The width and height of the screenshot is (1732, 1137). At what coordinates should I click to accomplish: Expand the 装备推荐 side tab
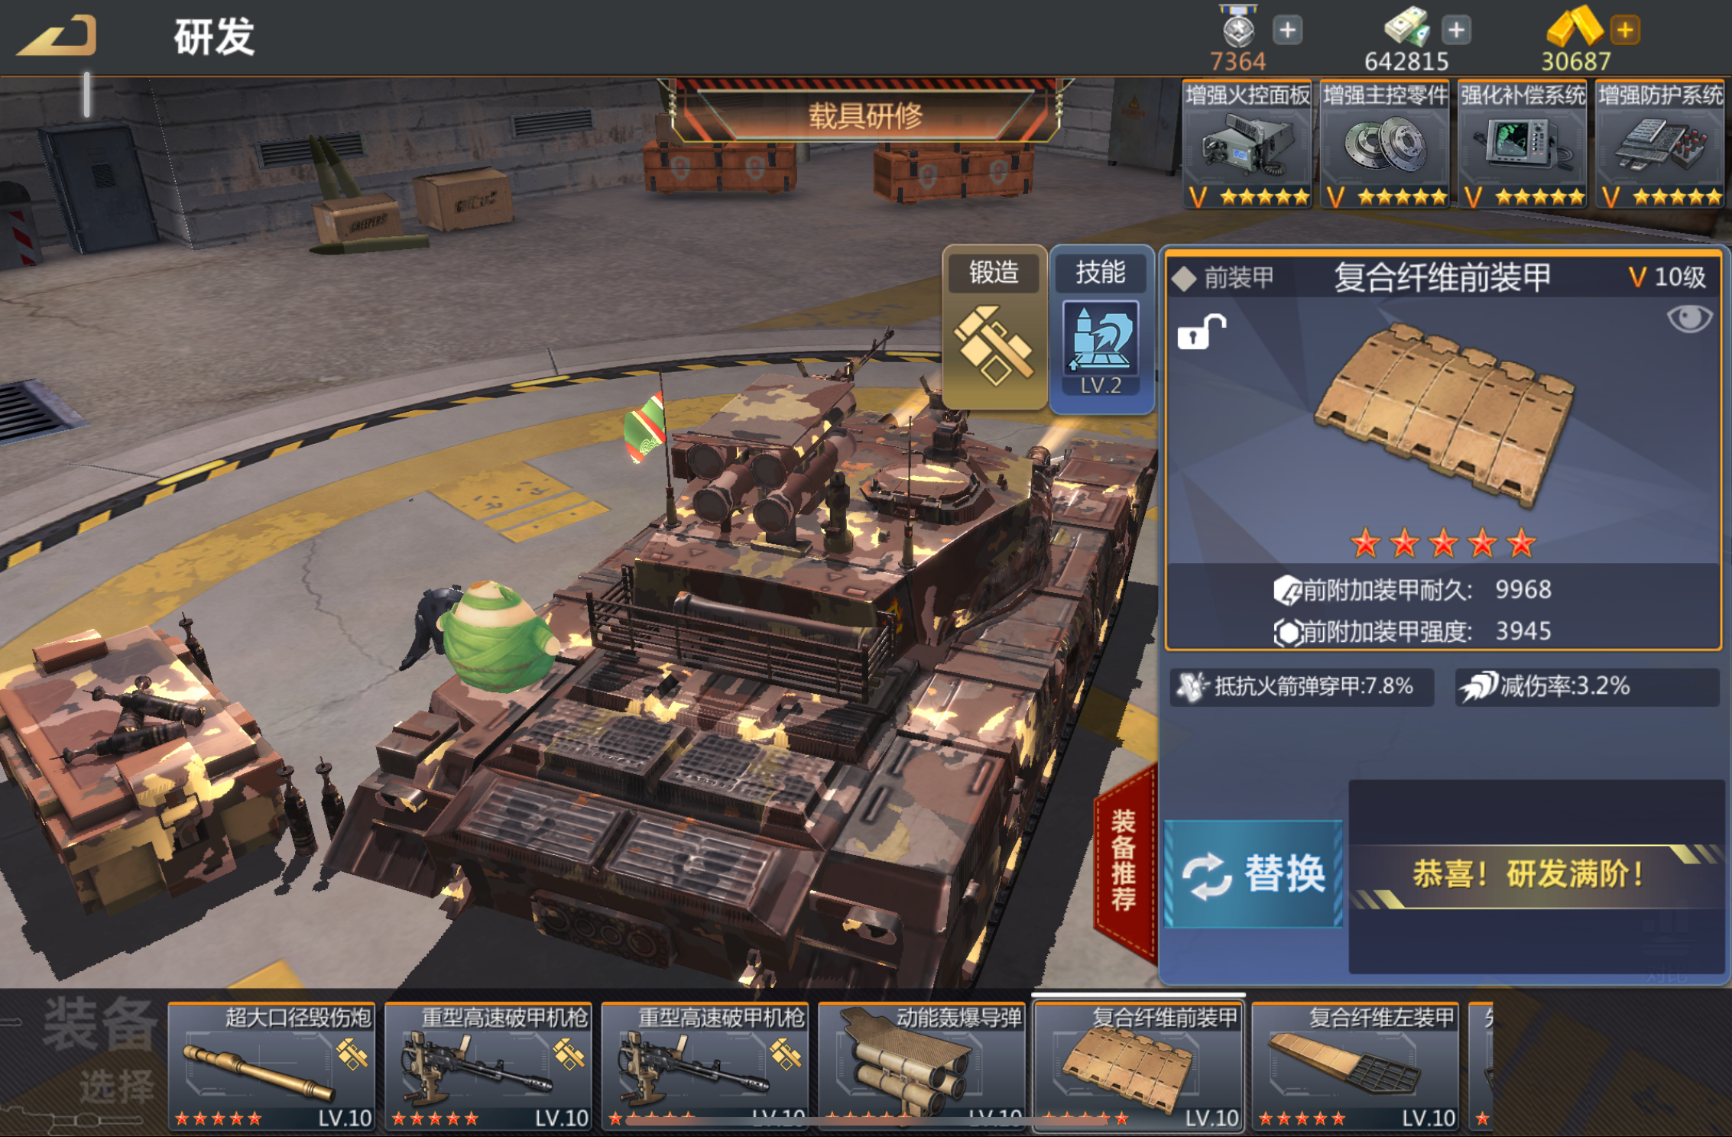coord(1124,860)
